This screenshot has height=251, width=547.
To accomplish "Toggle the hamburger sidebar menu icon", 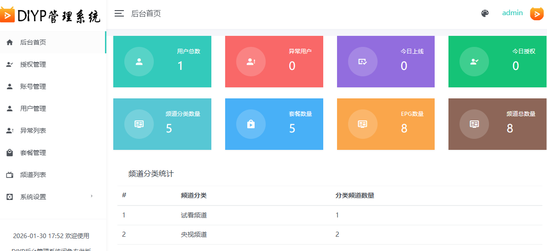I will coord(119,14).
